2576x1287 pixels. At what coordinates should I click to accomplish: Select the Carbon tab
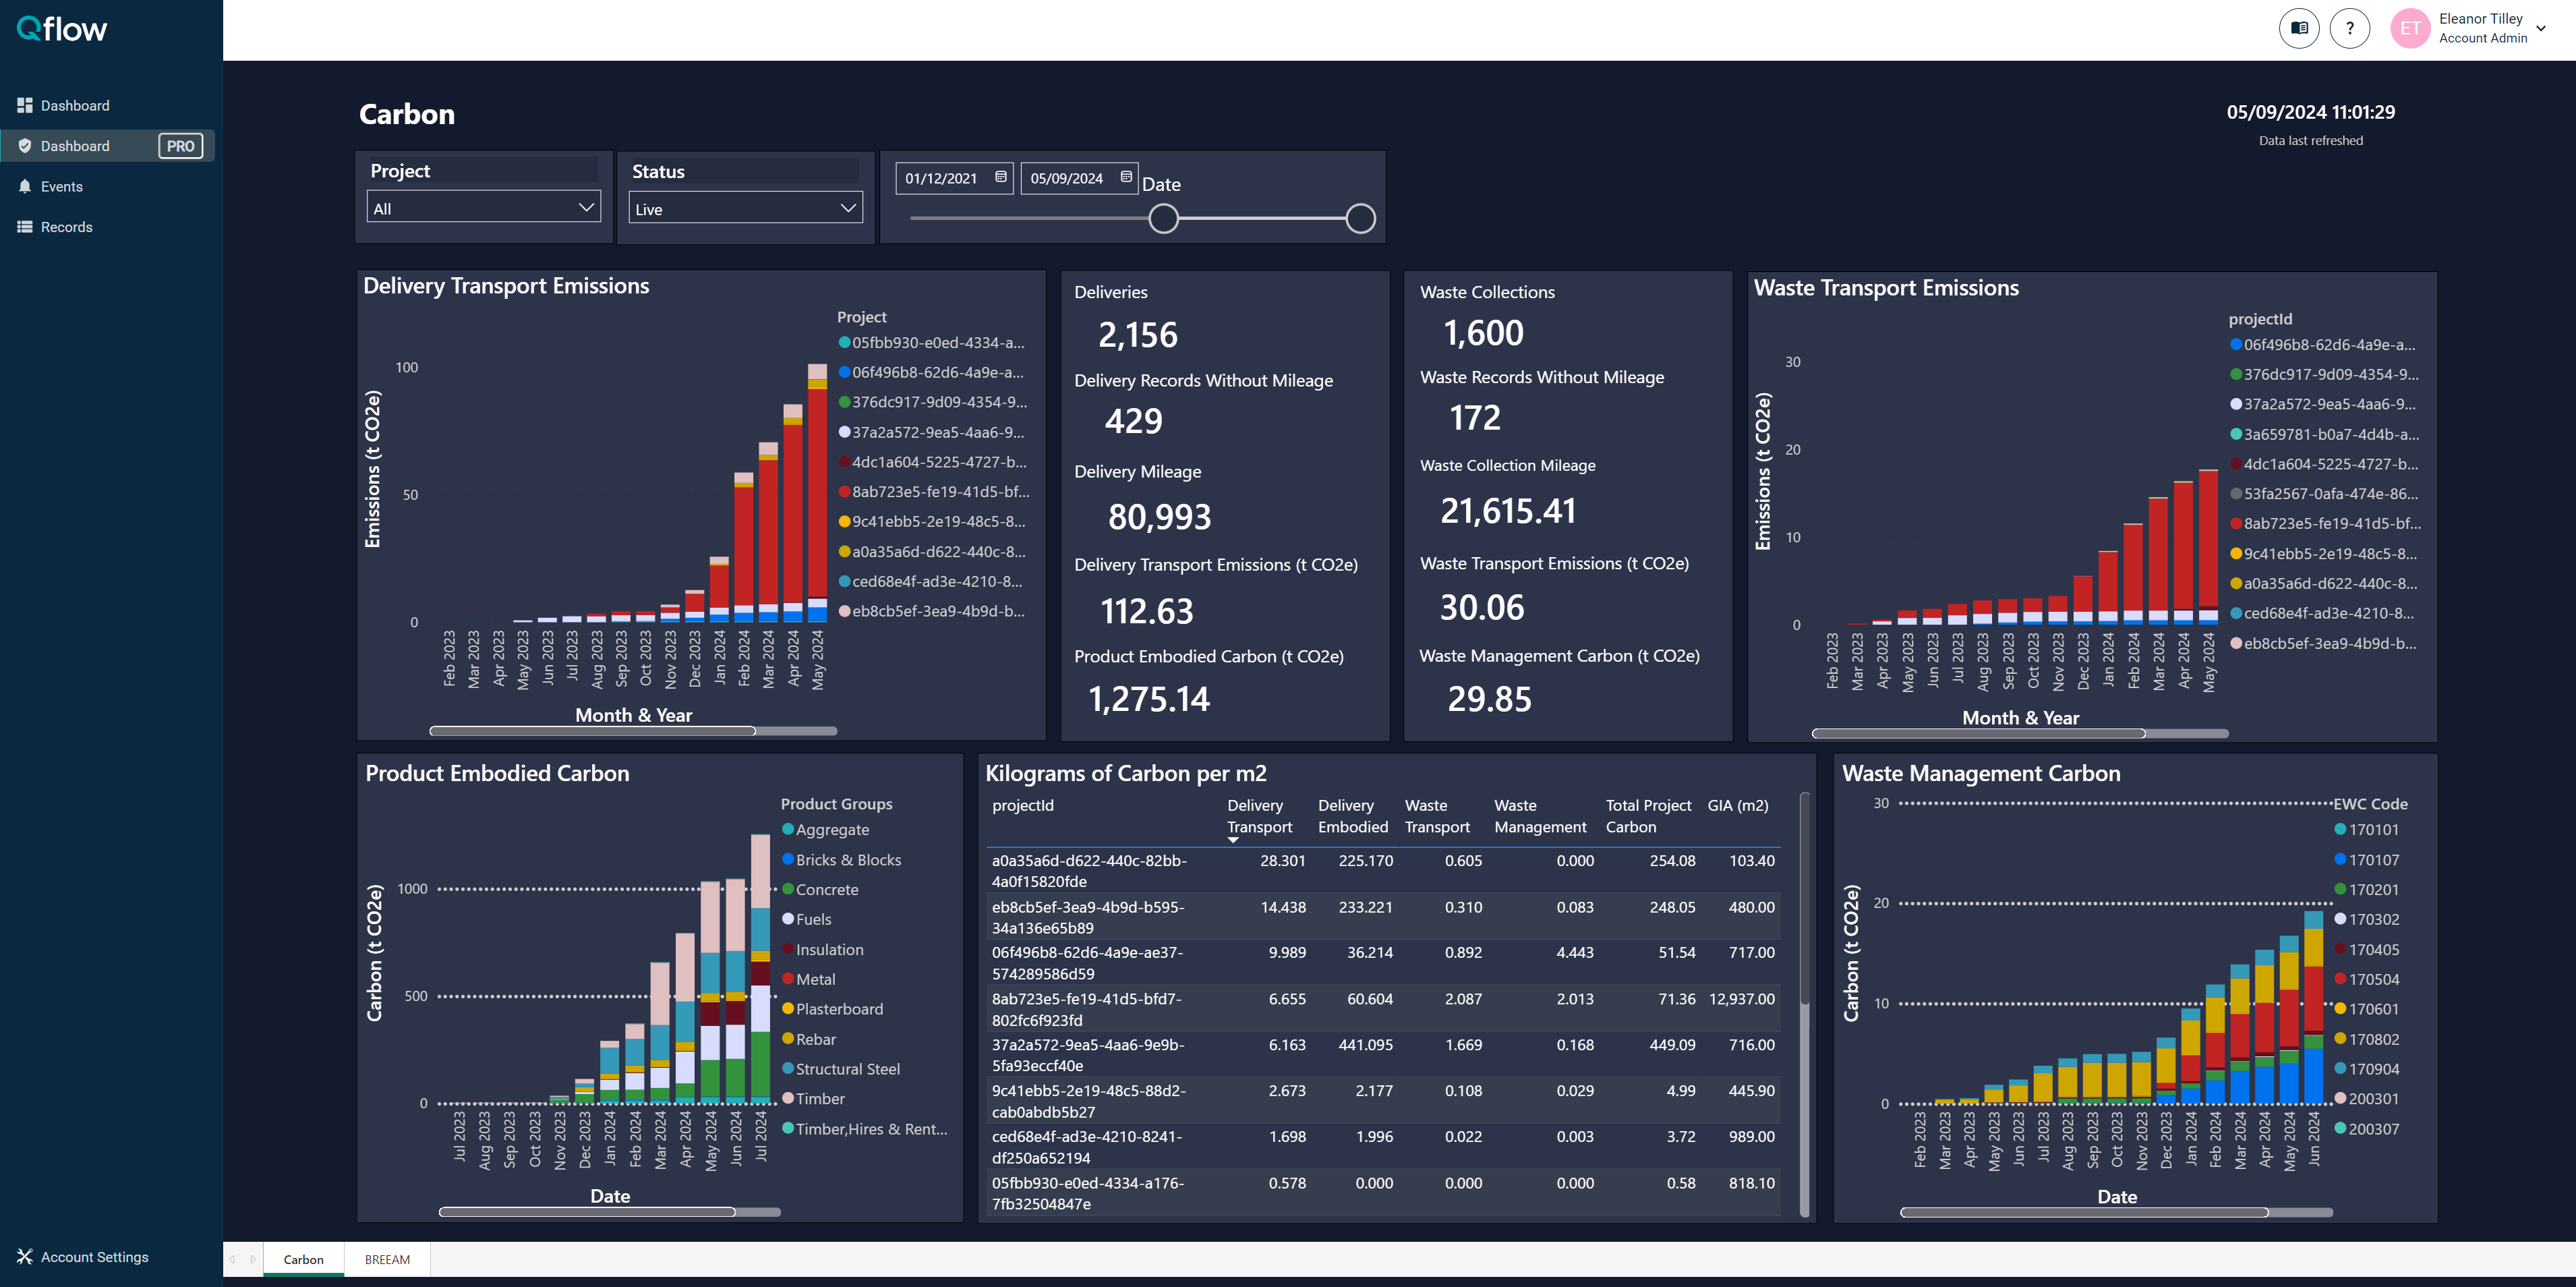click(303, 1259)
